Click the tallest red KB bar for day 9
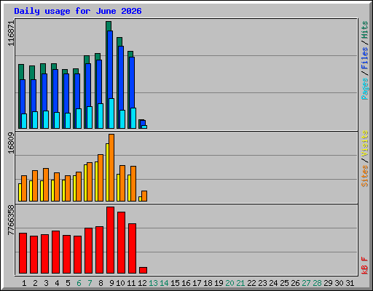 pos(110,240)
